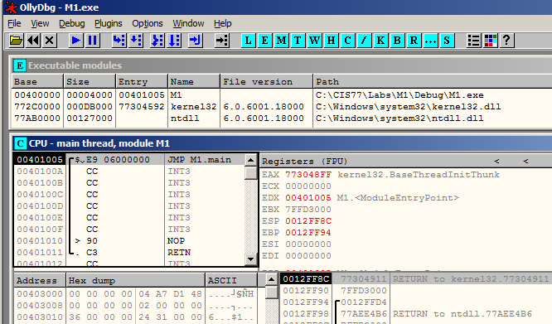Open Log window with L button
552x324 pixels.
pyautogui.click(x=248, y=41)
